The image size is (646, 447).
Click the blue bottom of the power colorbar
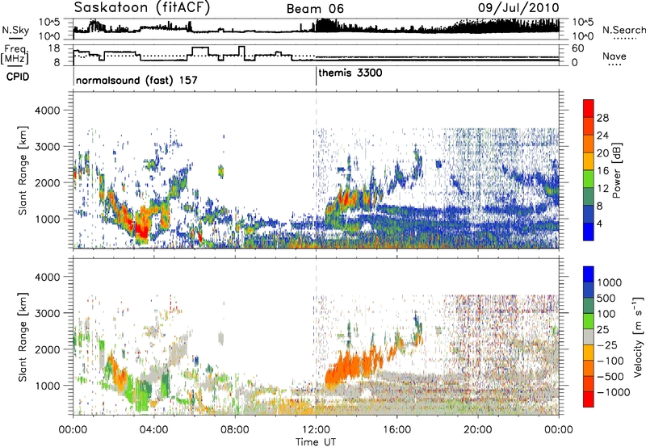point(589,233)
